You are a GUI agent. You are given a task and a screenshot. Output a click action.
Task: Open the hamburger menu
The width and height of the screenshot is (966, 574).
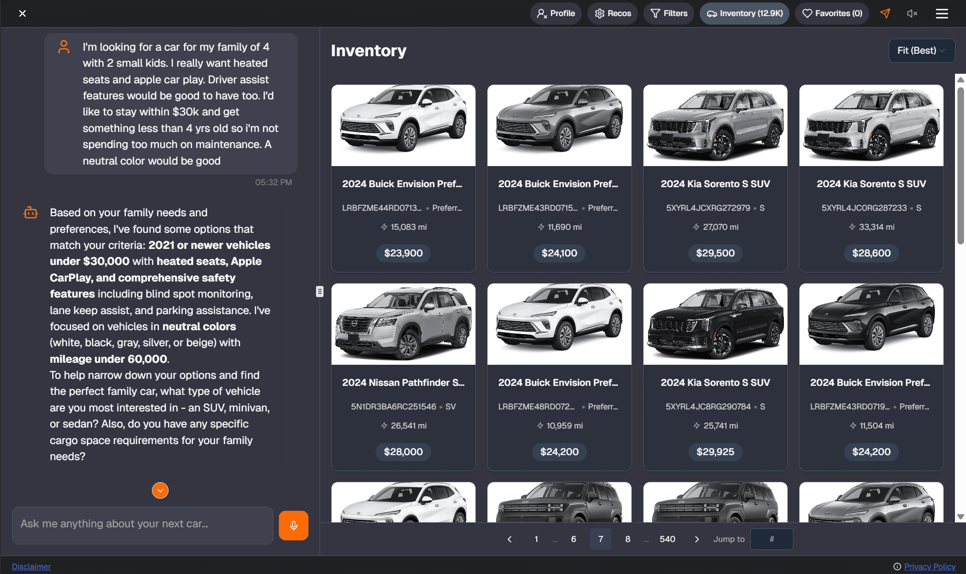[942, 14]
